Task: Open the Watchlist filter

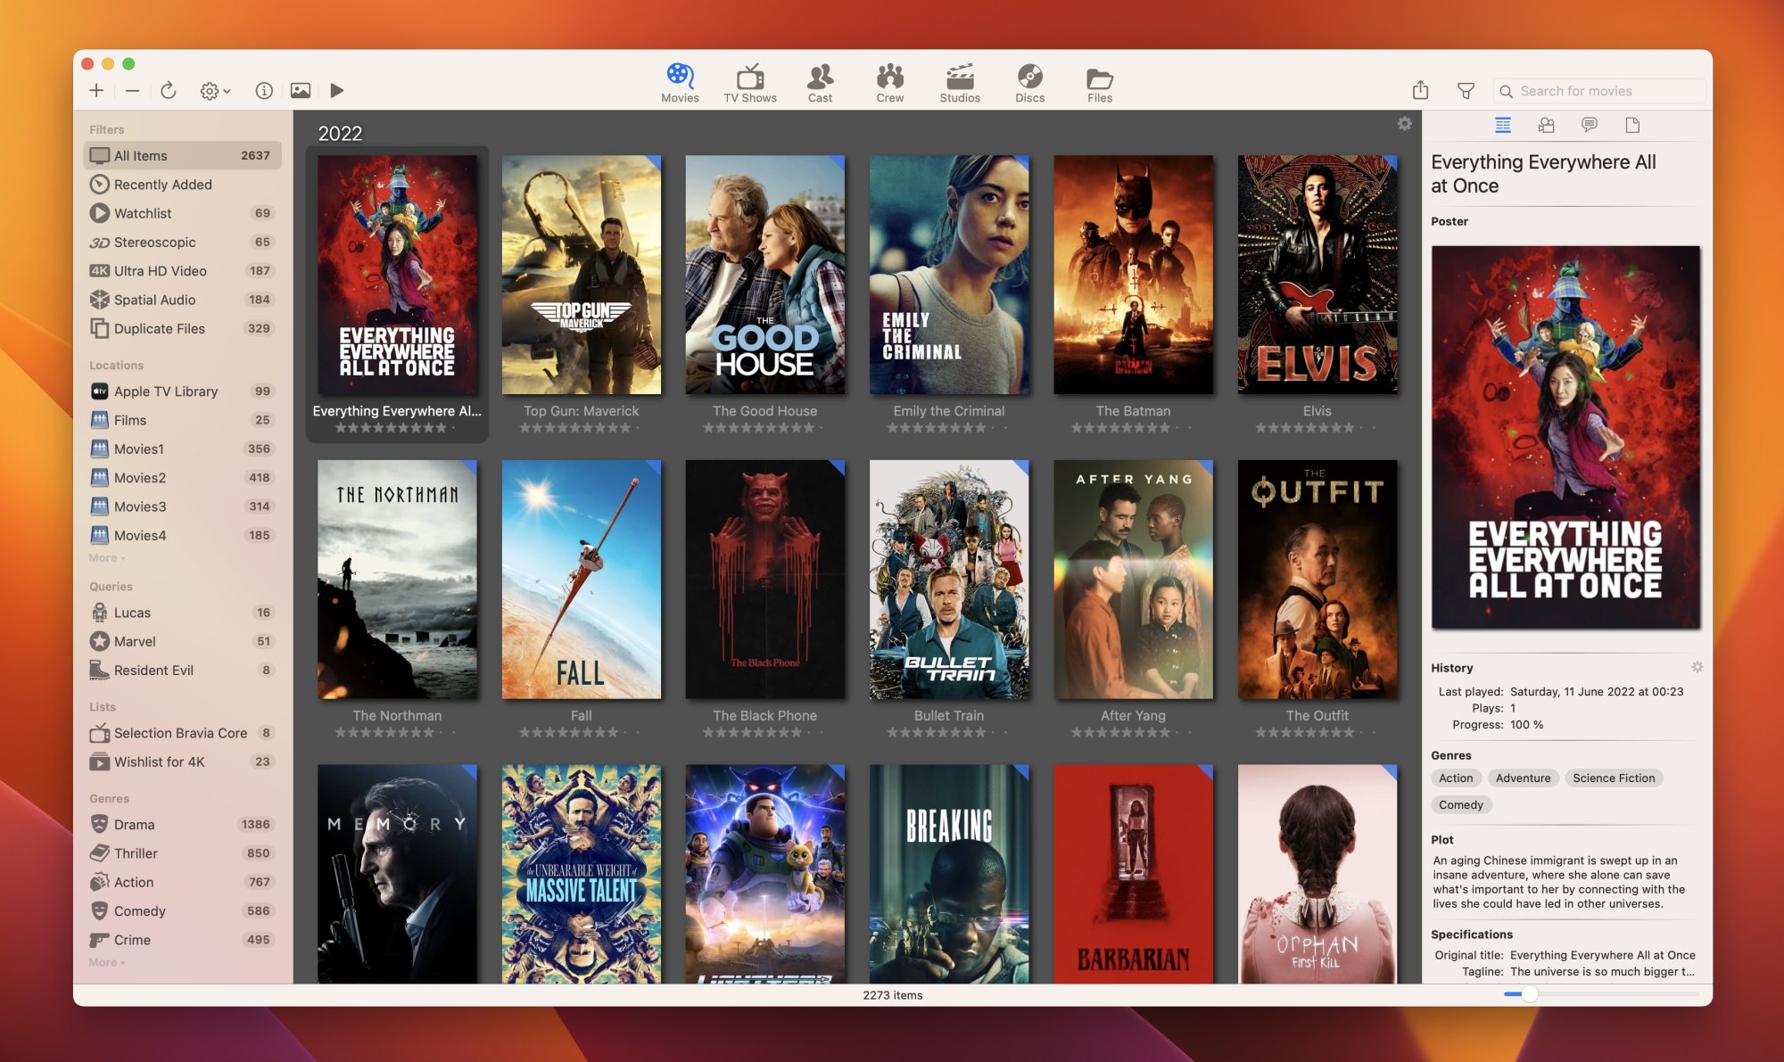Action: 182,213
